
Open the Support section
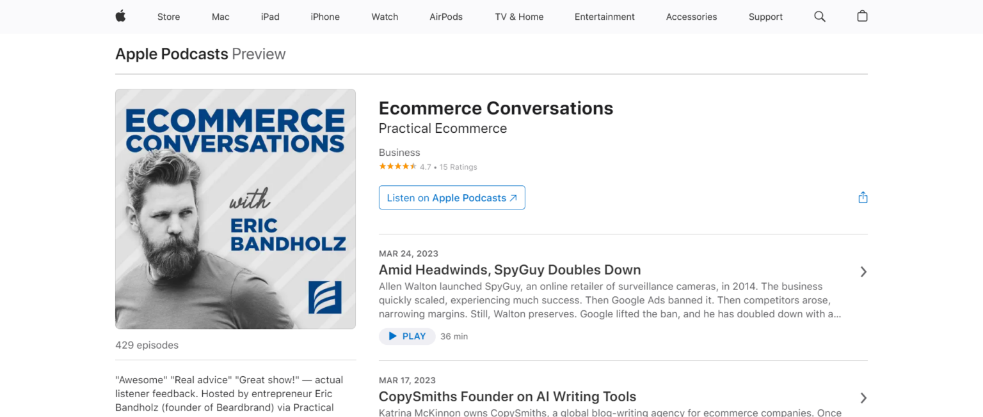click(765, 17)
